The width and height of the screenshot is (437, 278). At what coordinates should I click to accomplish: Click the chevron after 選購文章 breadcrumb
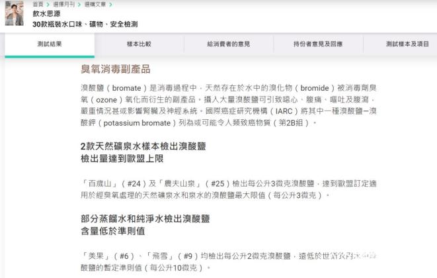pos(110,5)
